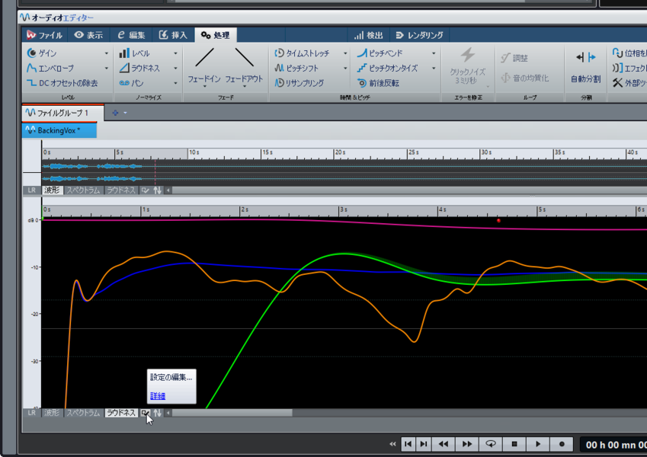Open the 詳細 link in tooltip
This screenshot has width=647, height=457.
[158, 396]
